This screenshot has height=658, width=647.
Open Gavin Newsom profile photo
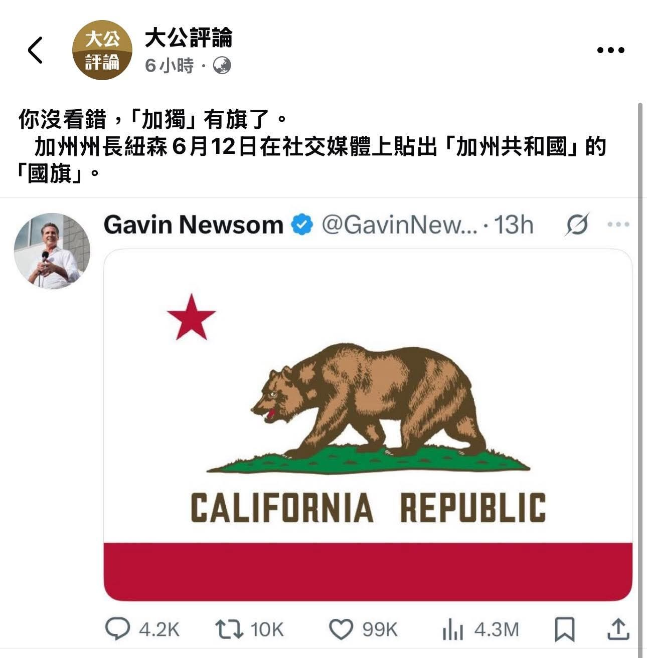click(52, 251)
